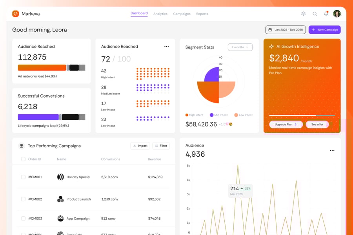Click the New Campaign button

tap(324, 30)
